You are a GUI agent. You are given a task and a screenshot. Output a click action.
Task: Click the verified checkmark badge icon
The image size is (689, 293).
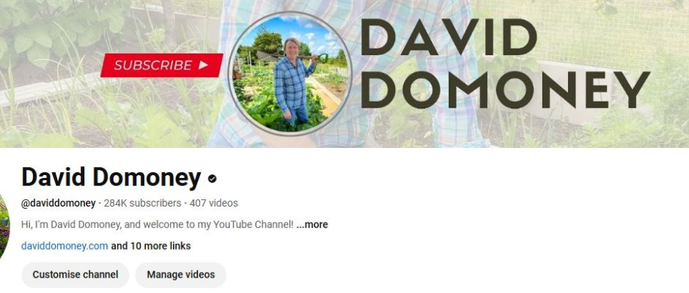(213, 178)
